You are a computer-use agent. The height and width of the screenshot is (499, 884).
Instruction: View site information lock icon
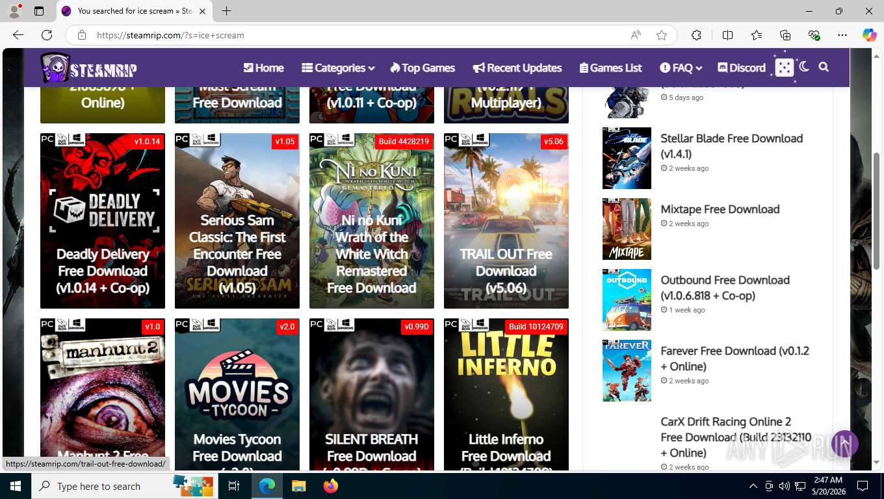pyautogui.click(x=81, y=35)
